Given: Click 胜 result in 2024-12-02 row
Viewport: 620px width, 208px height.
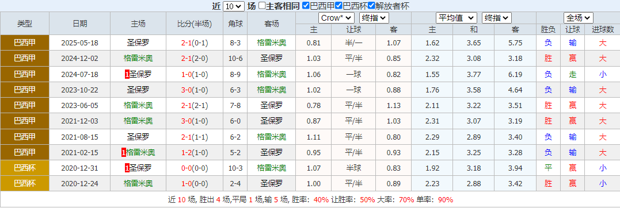Looking at the screenshot, I should click(548, 59).
